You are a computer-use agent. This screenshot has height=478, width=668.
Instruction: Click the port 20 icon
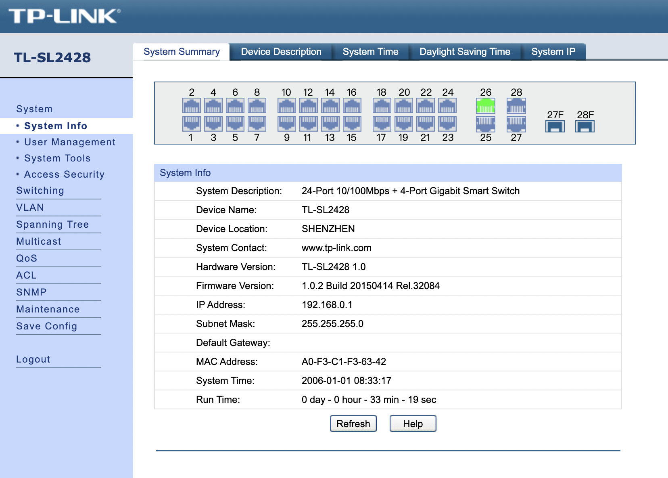[404, 106]
